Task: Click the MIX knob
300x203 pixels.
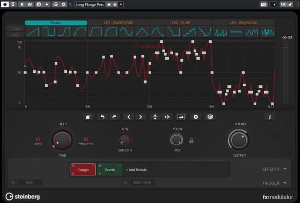Action: click(176, 140)
